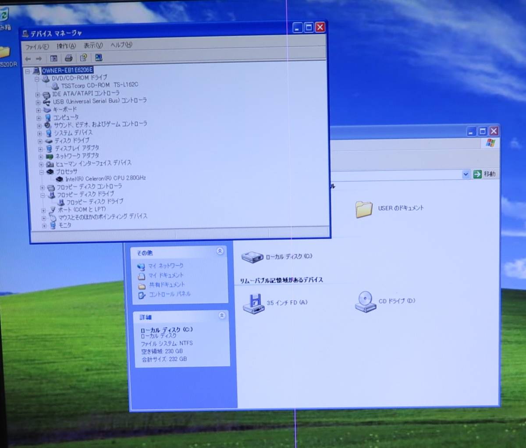Collapse the その他 panel chevron

pos(220,251)
